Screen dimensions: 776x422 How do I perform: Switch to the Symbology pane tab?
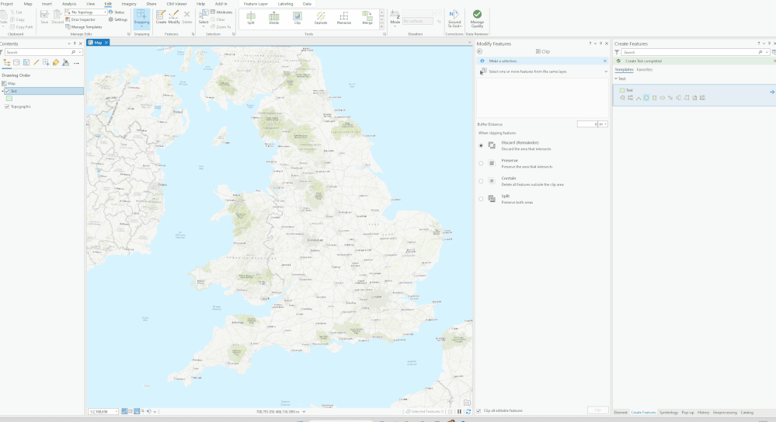coord(669,413)
